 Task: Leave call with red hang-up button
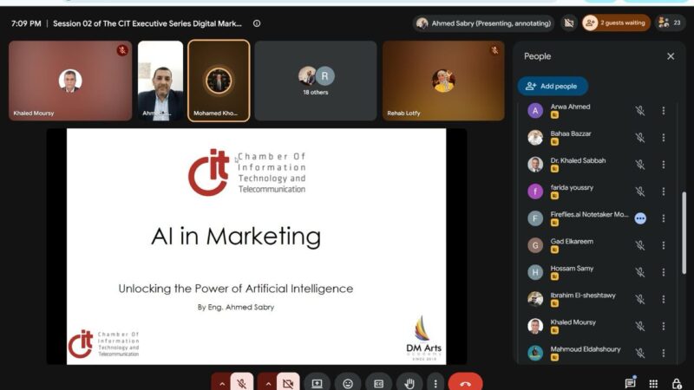(465, 383)
